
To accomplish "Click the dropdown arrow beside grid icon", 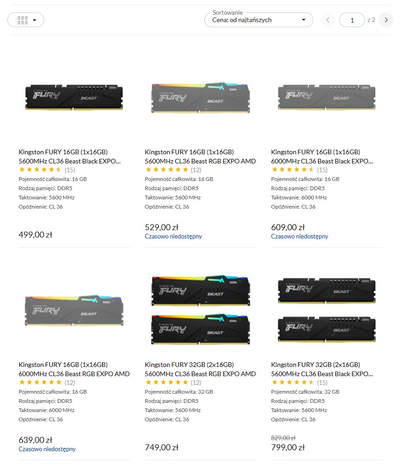I will coord(35,20).
